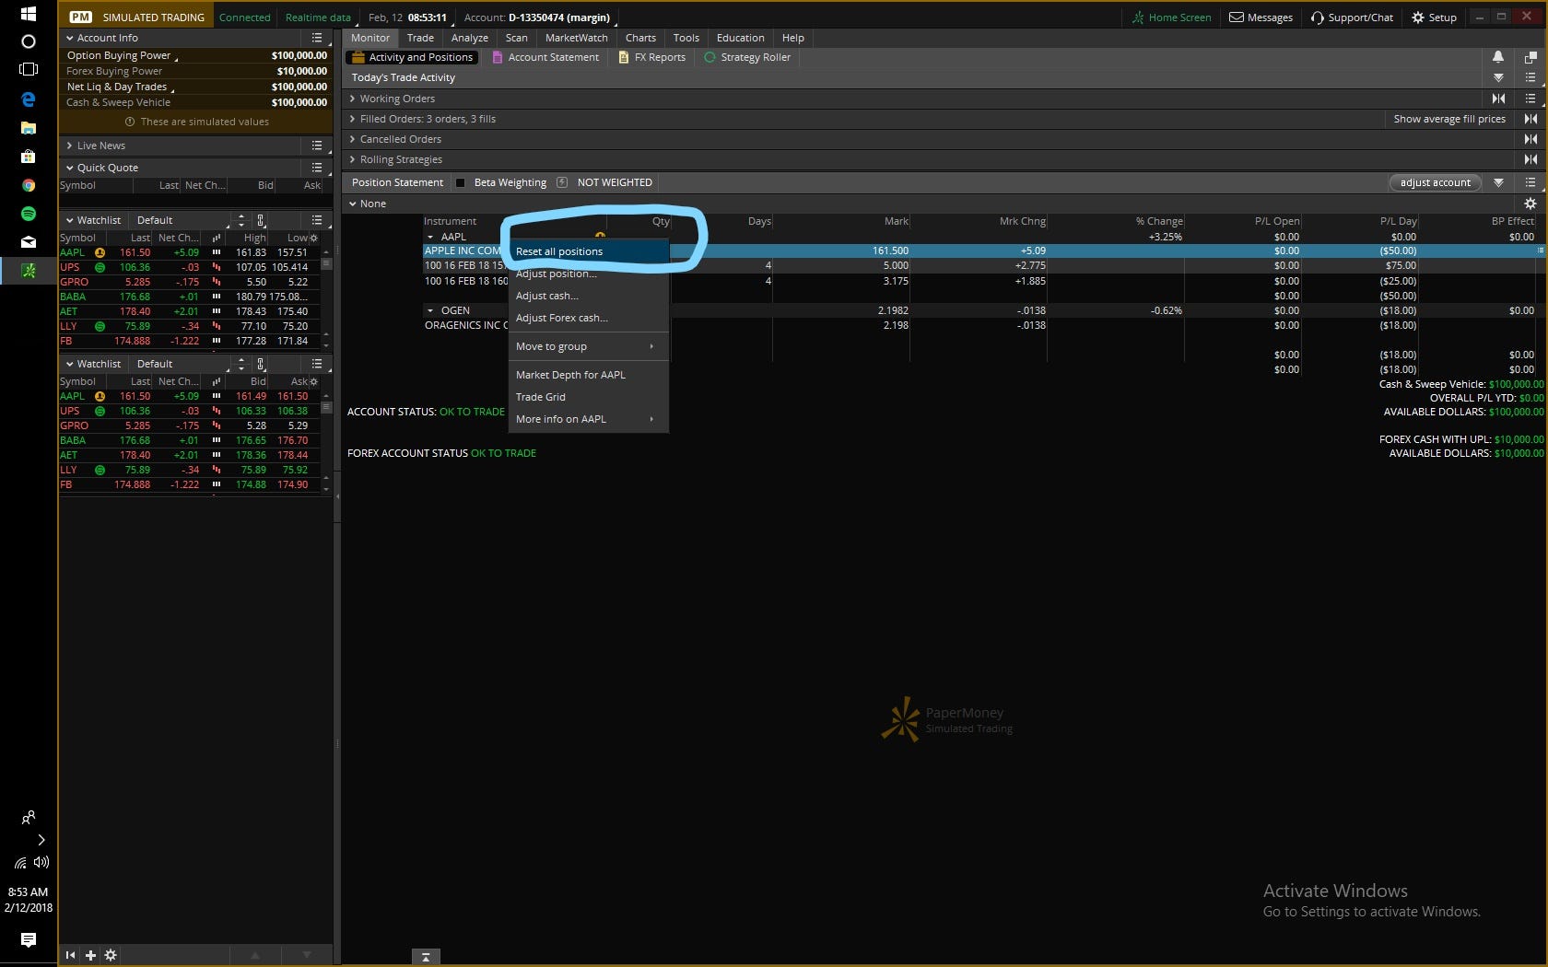Open Spotify from the taskbar
Viewport: 1548px width, 967px height.
click(28, 214)
